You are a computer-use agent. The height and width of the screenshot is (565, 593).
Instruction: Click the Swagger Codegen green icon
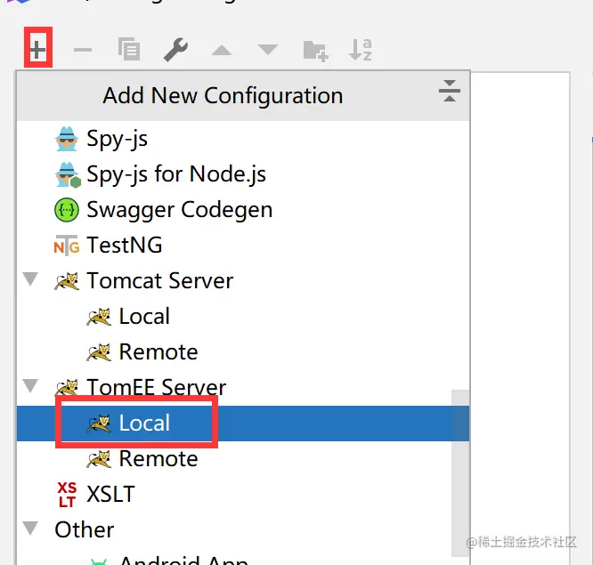pos(67,210)
